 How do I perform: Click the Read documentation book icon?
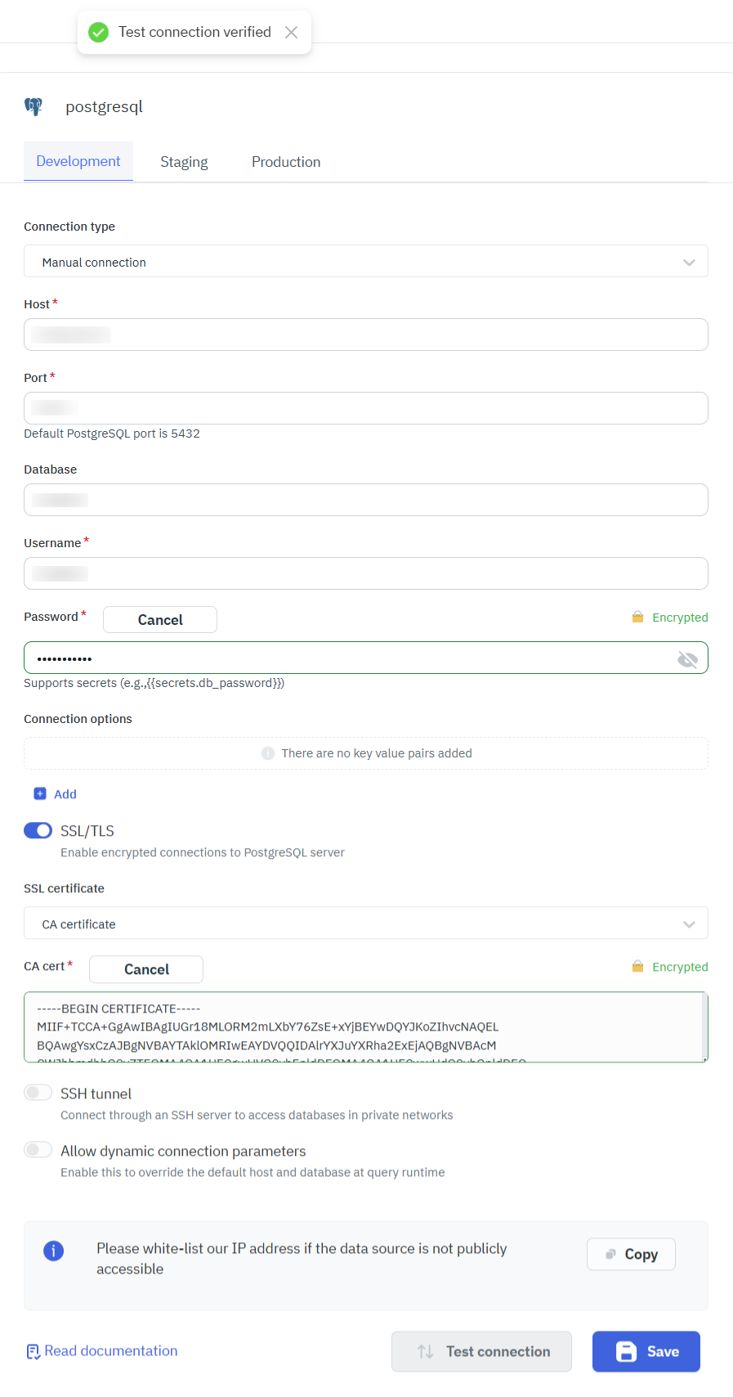pyautogui.click(x=33, y=1352)
